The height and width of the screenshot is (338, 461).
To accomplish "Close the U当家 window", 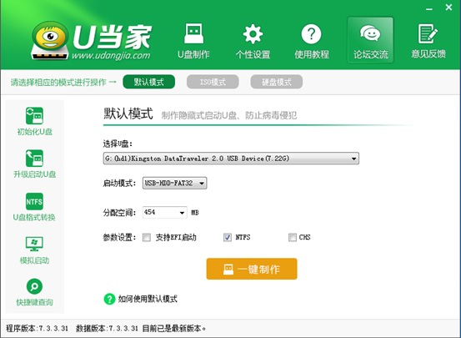I will click(448, 7).
